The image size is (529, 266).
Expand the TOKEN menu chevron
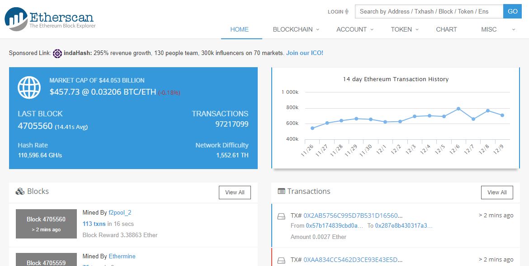click(417, 30)
